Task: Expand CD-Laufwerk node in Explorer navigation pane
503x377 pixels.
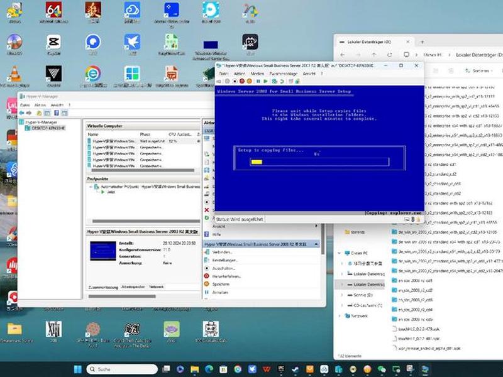Action: (x=342, y=305)
